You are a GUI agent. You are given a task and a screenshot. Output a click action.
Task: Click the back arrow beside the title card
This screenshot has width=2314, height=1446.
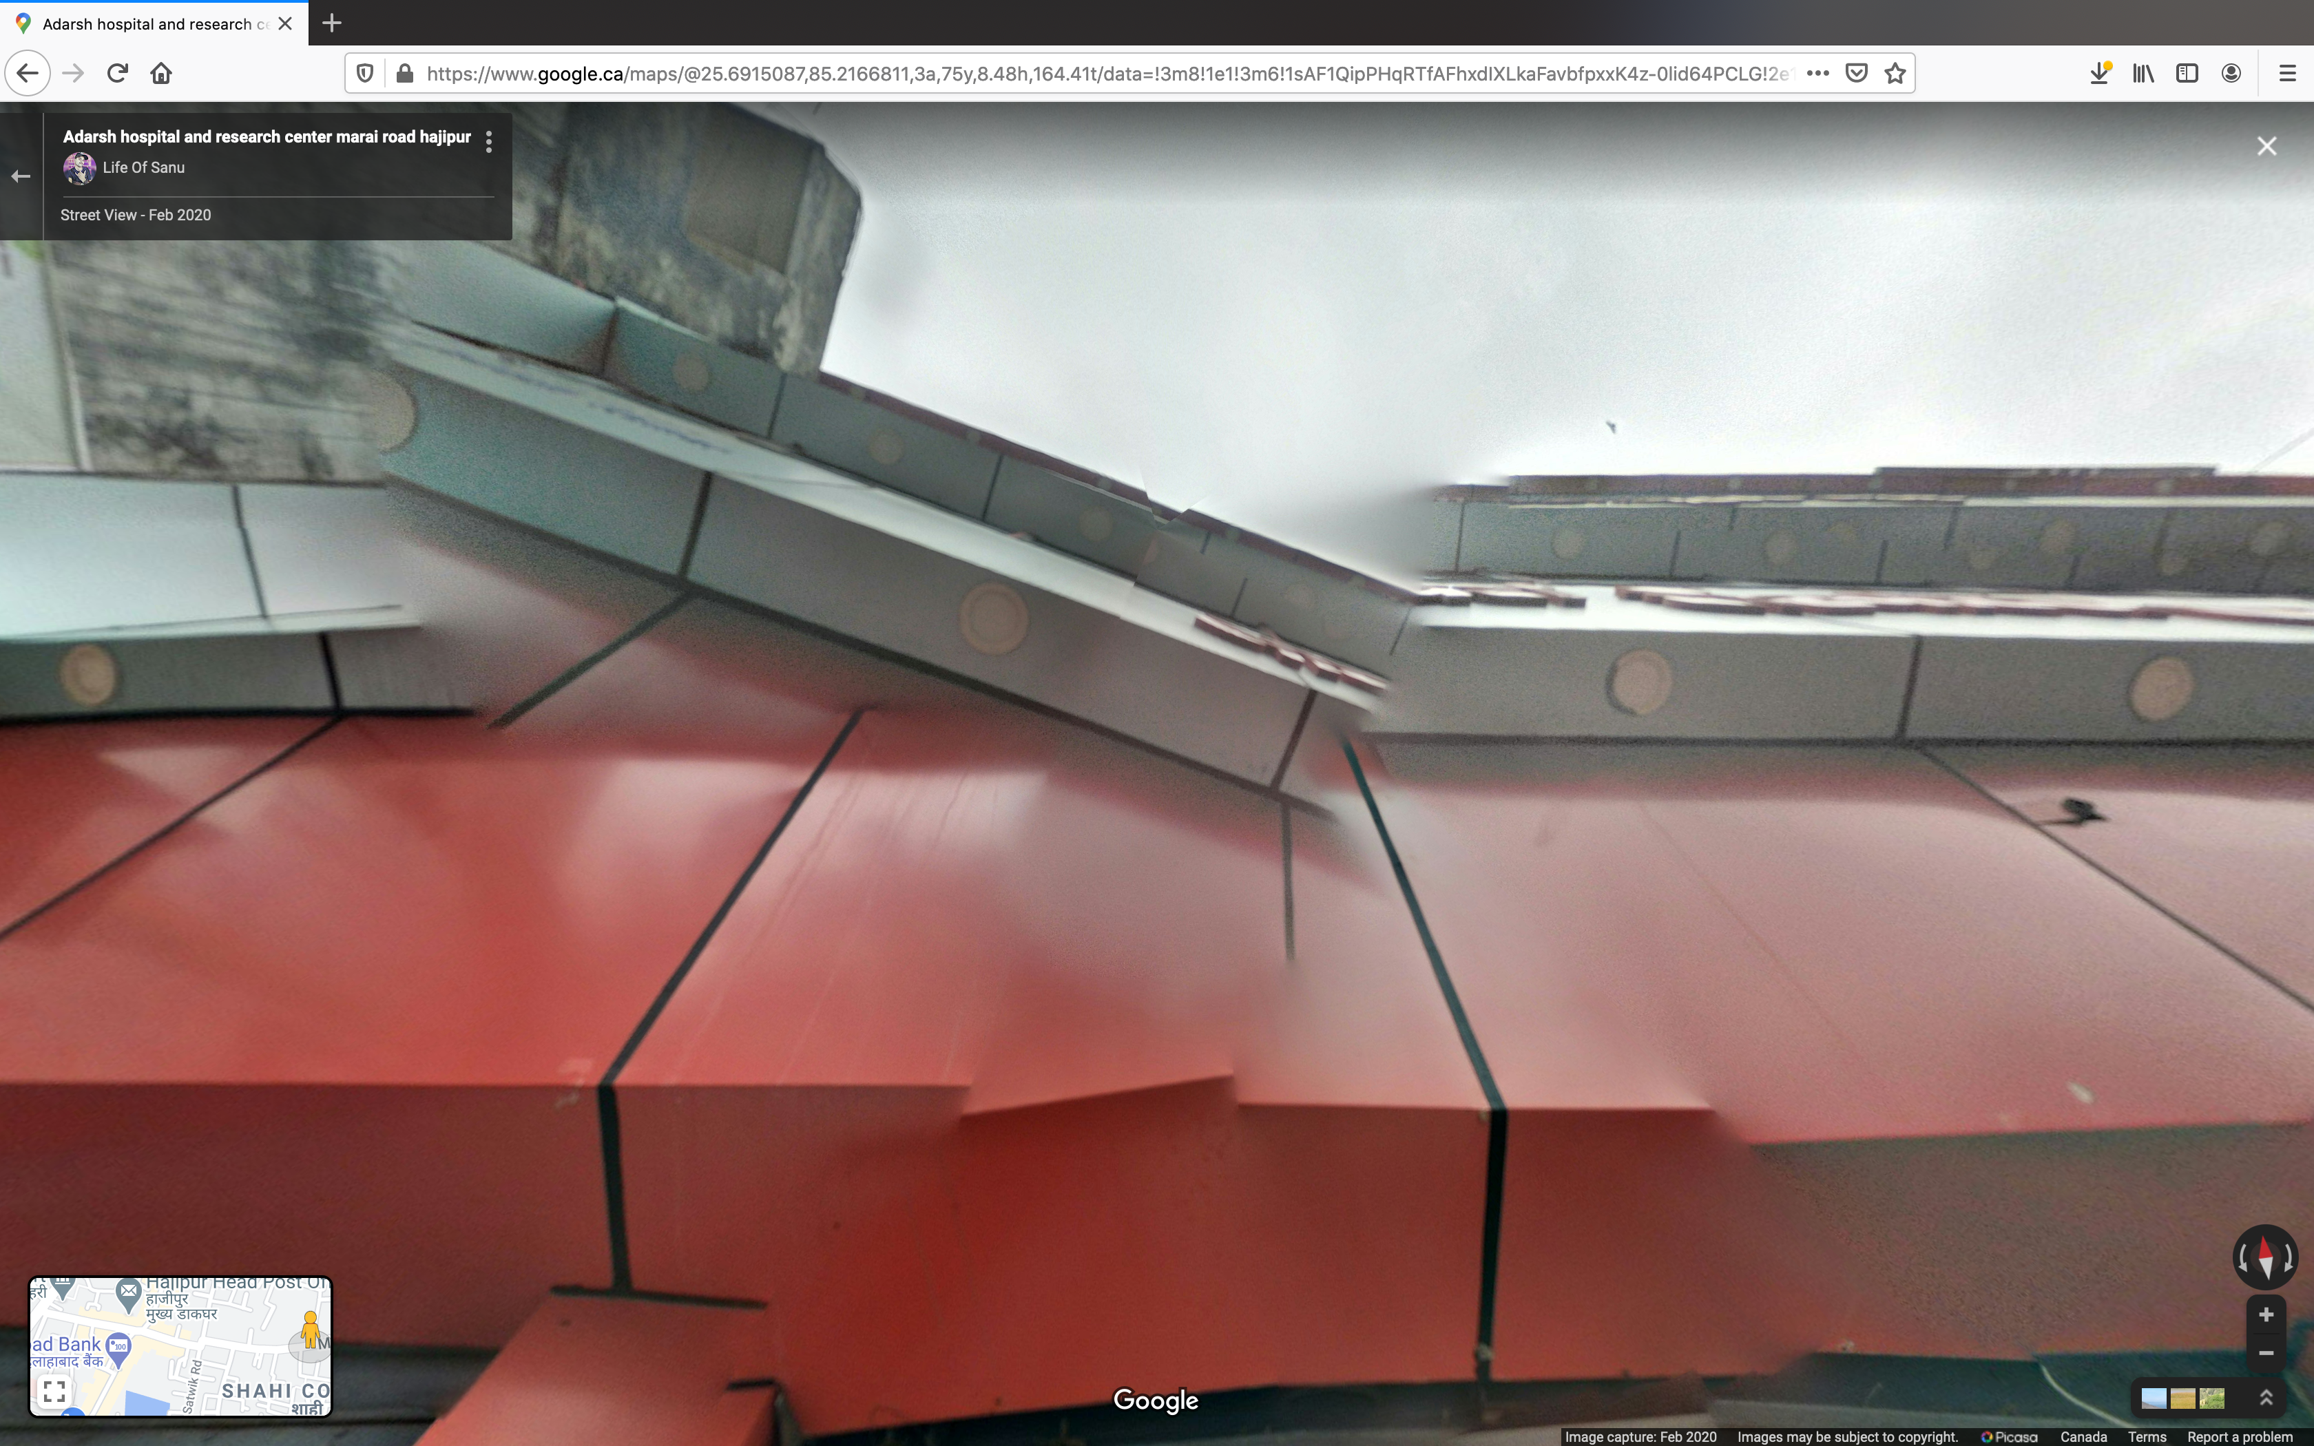(x=21, y=176)
